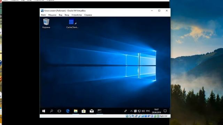Open the Ввод menu

pyautogui.click(x=67, y=15)
